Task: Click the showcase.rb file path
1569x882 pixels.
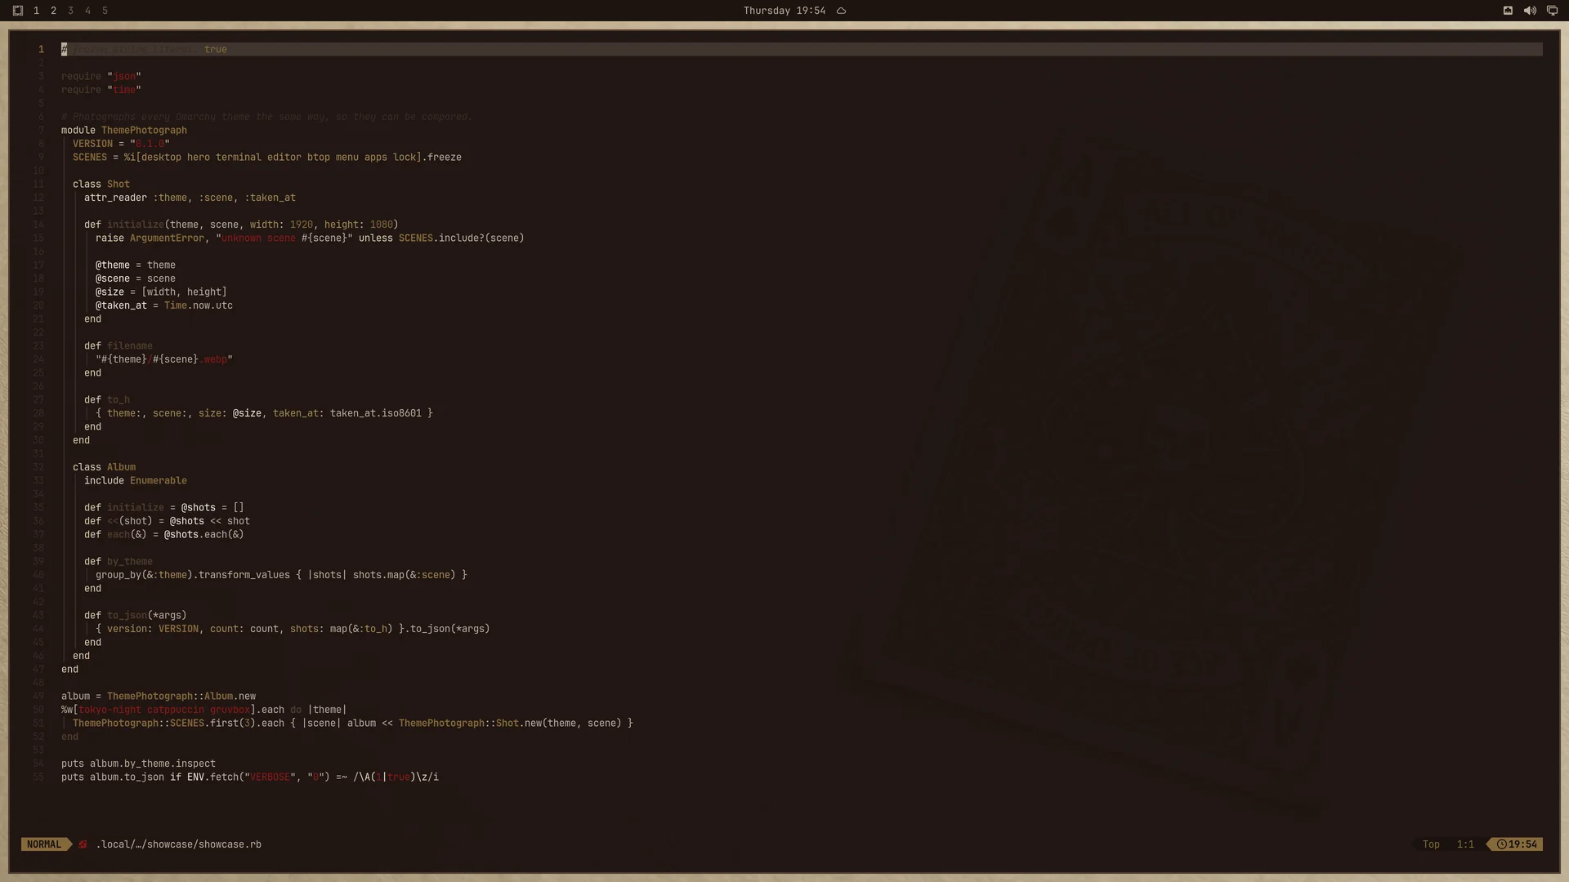Action: 179,844
